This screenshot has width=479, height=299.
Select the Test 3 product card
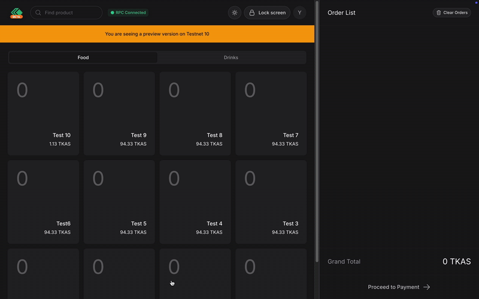coord(271,202)
